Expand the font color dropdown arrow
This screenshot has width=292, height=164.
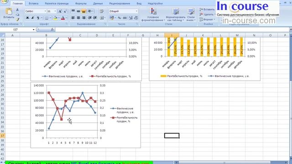66,18
